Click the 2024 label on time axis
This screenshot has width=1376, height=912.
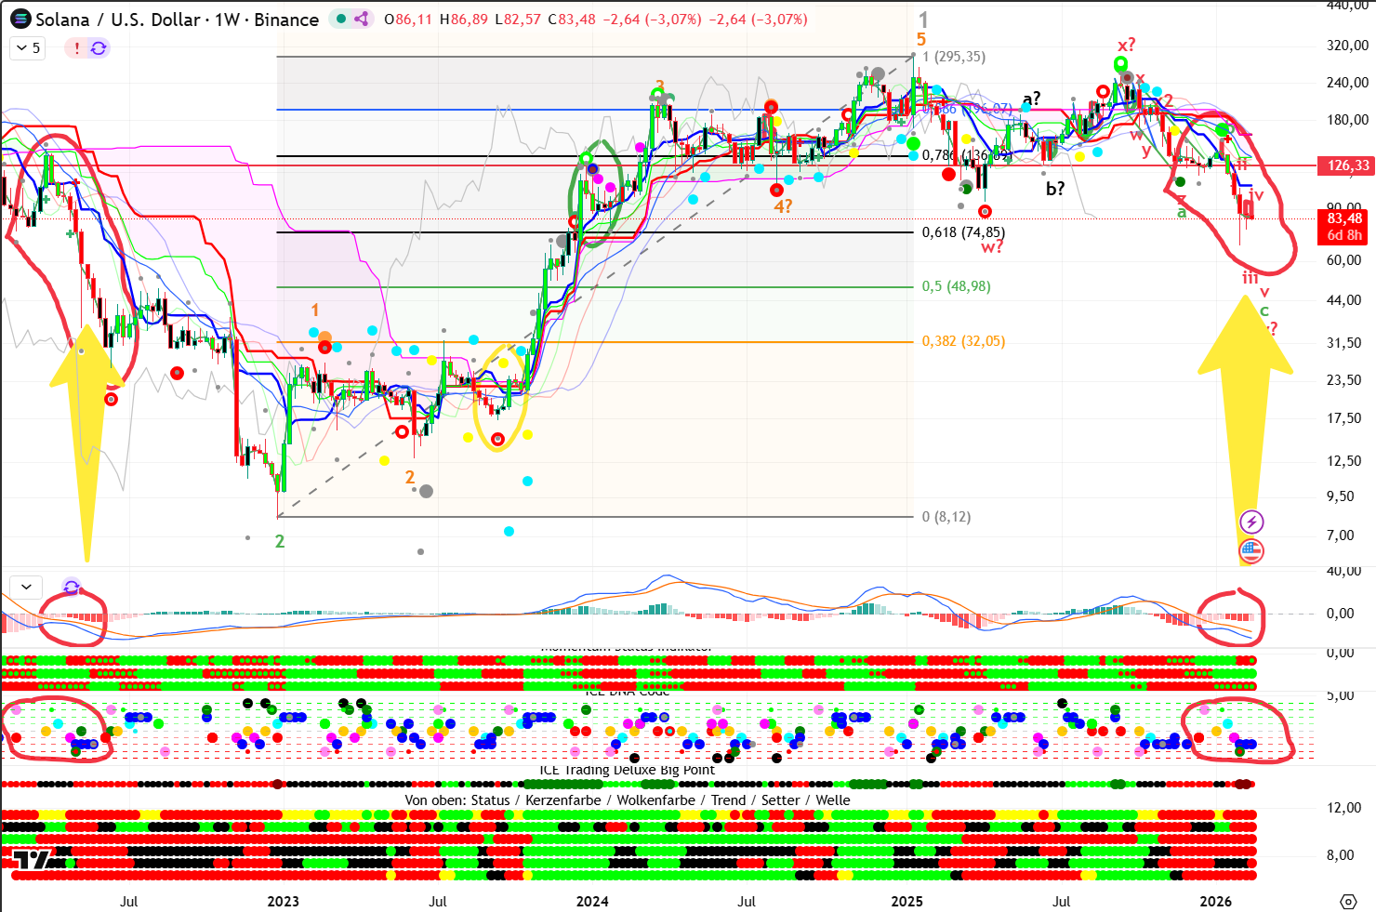(x=592, y=901)
